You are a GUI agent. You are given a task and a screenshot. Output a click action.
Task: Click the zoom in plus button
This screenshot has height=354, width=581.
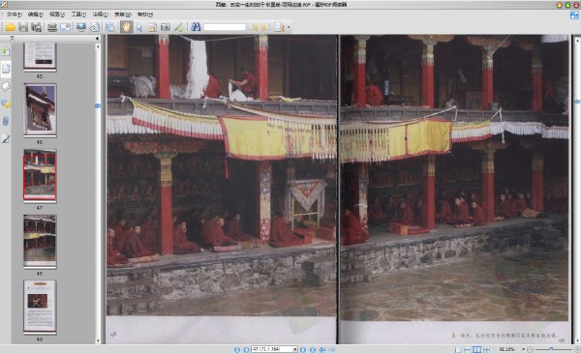pyautogui.click(x=577, y=349)
